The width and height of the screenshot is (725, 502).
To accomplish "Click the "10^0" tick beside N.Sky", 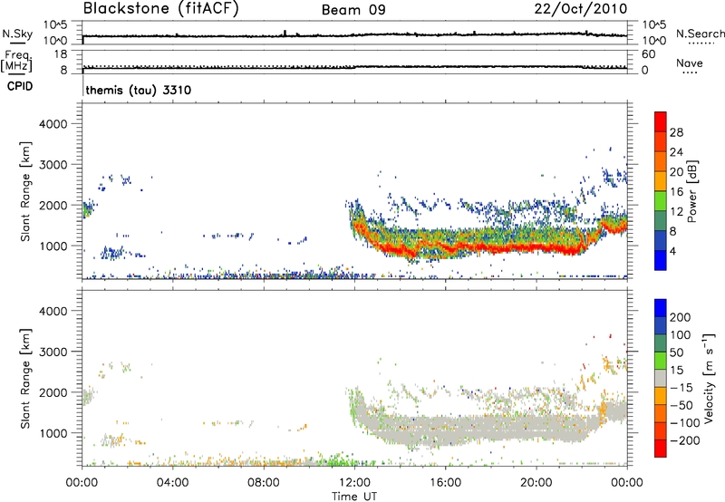I will click(55, 41).
